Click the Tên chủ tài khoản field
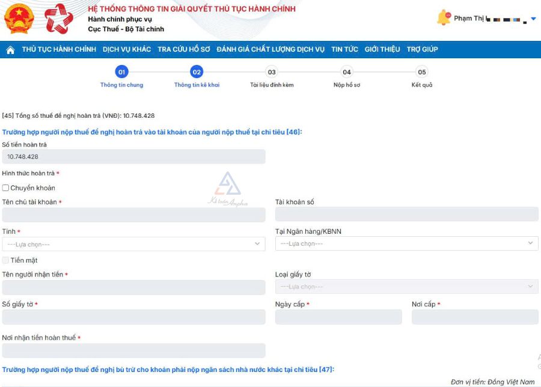Screen dimensions: 541x387 133,215
